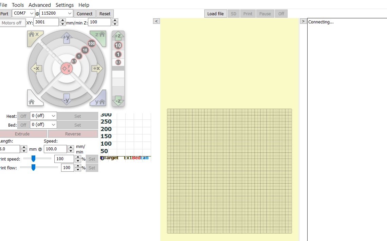The image size is (387, 241).
Task: Jog +Y arrow on the control wheel
Action: point(67,37)
